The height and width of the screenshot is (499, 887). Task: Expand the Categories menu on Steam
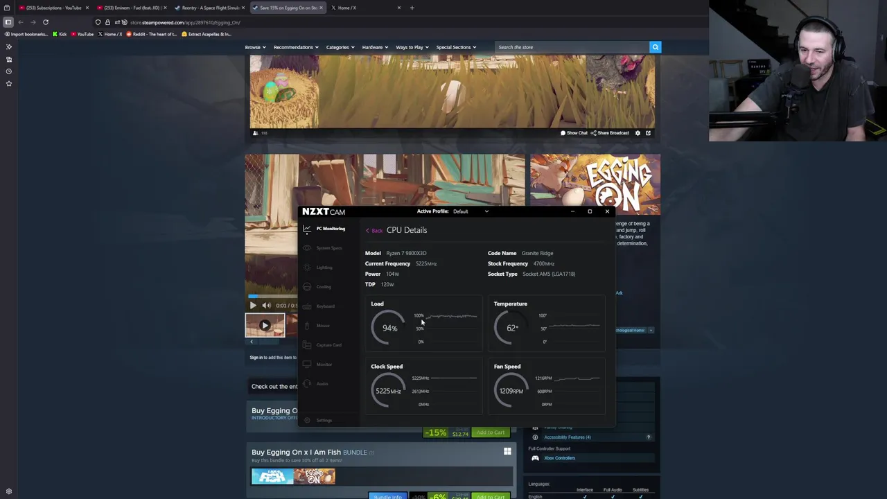coord(340,47)
